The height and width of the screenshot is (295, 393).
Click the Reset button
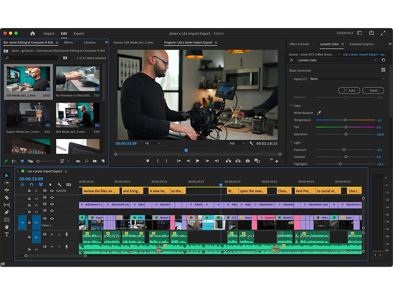point(373,90)
